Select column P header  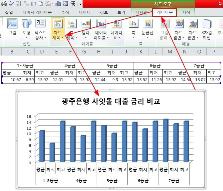[214, 51]
